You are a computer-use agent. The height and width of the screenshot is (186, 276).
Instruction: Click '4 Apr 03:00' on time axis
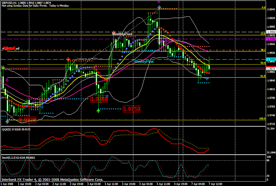point(146,184)
